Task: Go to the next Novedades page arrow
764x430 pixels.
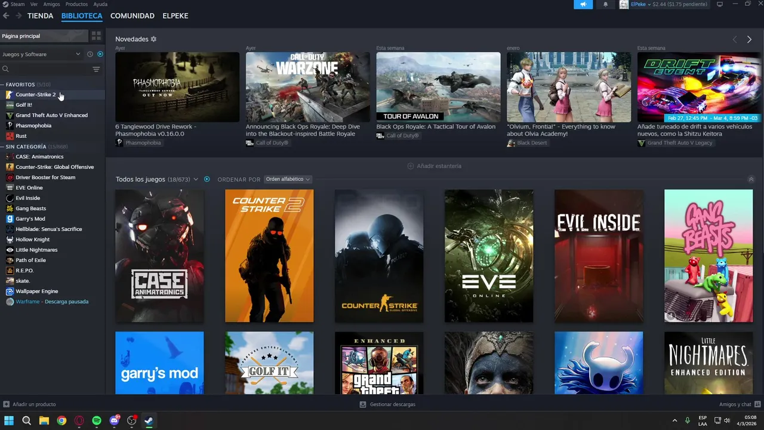Action: click(749, 39)
